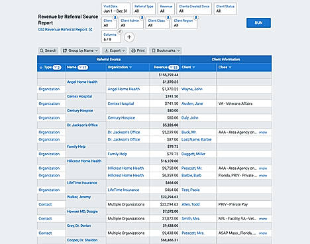This screenshot has height=244, width=310.
Task: Click the Type column filter badge
Action: 57,67
